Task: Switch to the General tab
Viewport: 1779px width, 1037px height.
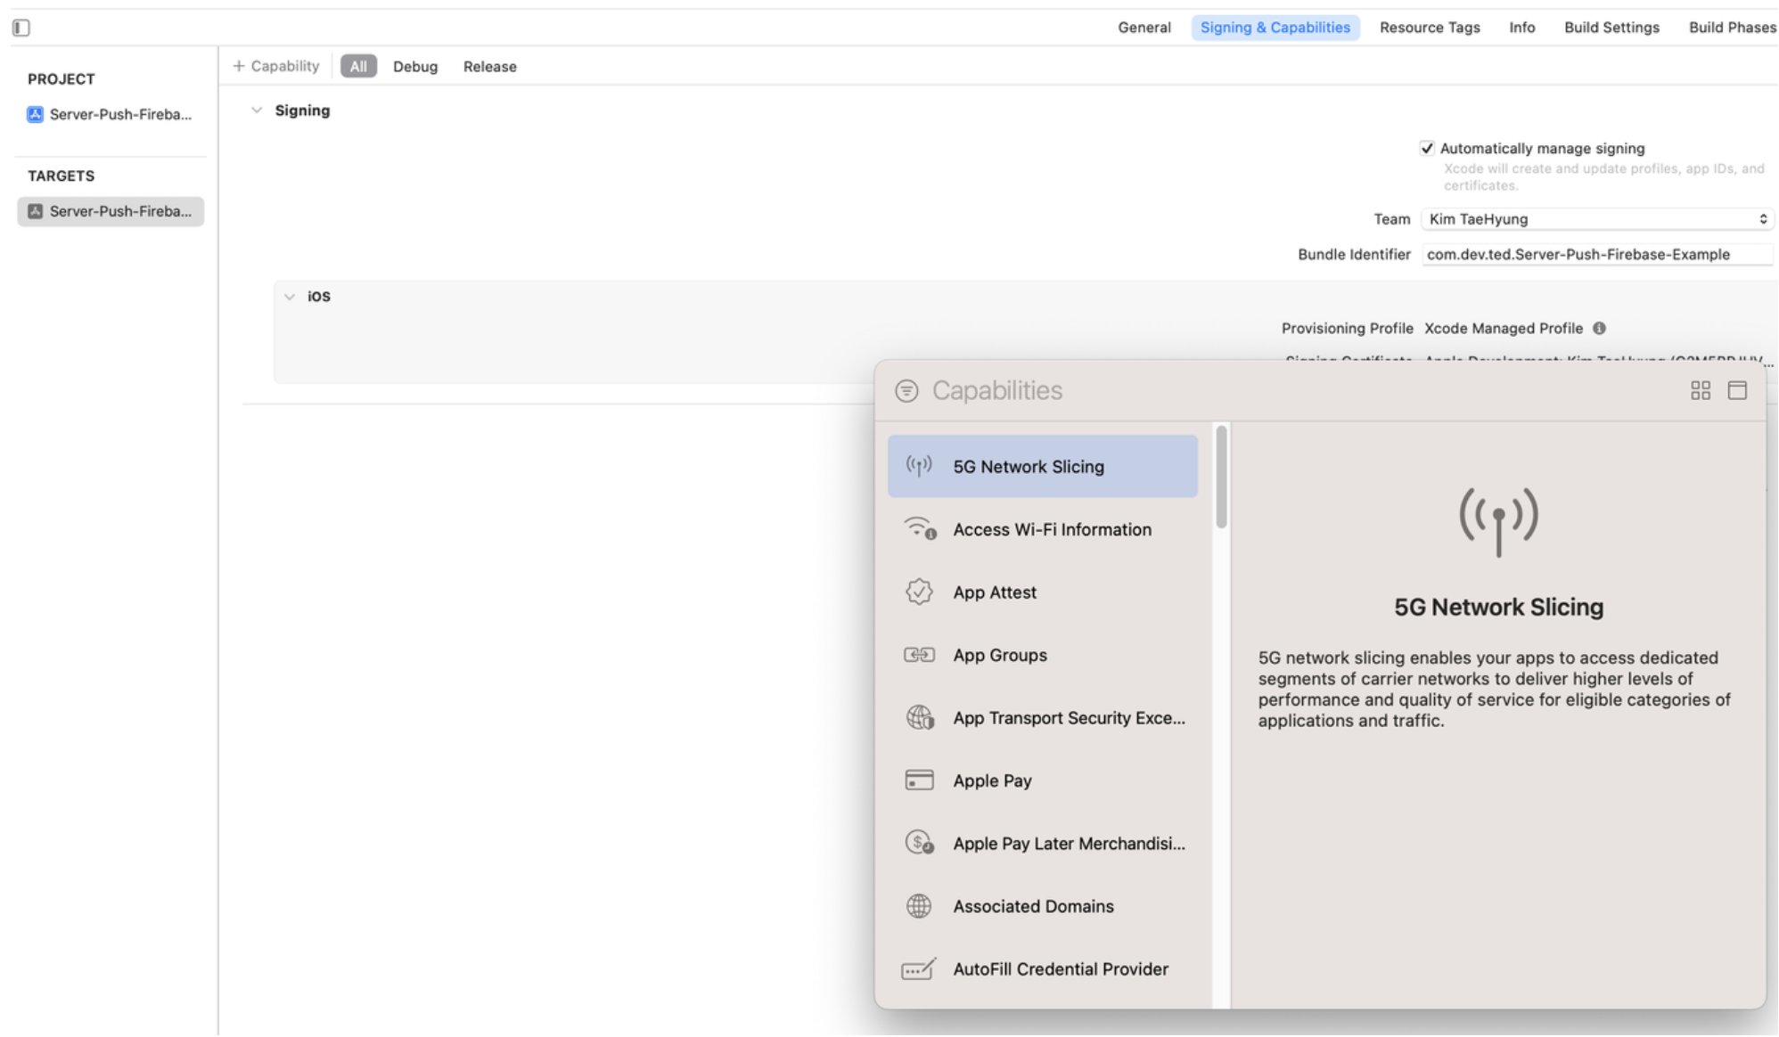Action: pyautogui.click(x=1144, y=28)
